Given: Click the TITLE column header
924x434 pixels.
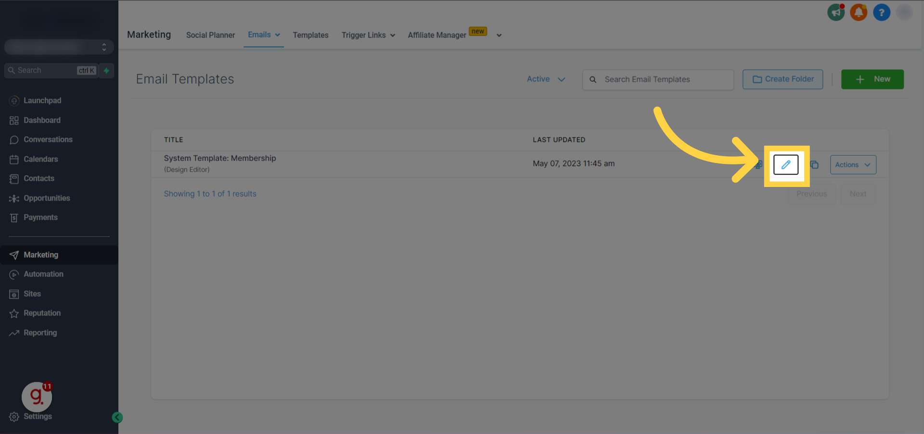Looking at the screenshot, I should point(173,140).
